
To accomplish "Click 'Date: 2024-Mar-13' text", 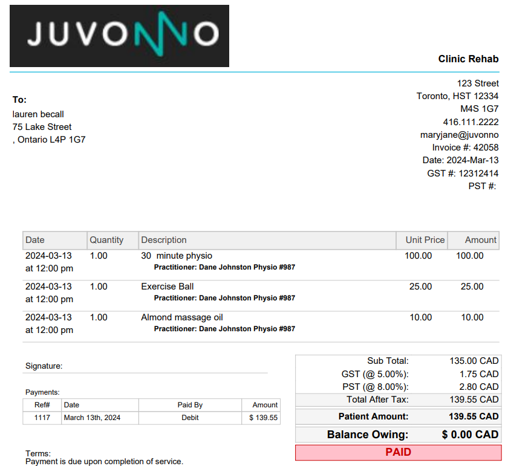I will pos(460,160).
